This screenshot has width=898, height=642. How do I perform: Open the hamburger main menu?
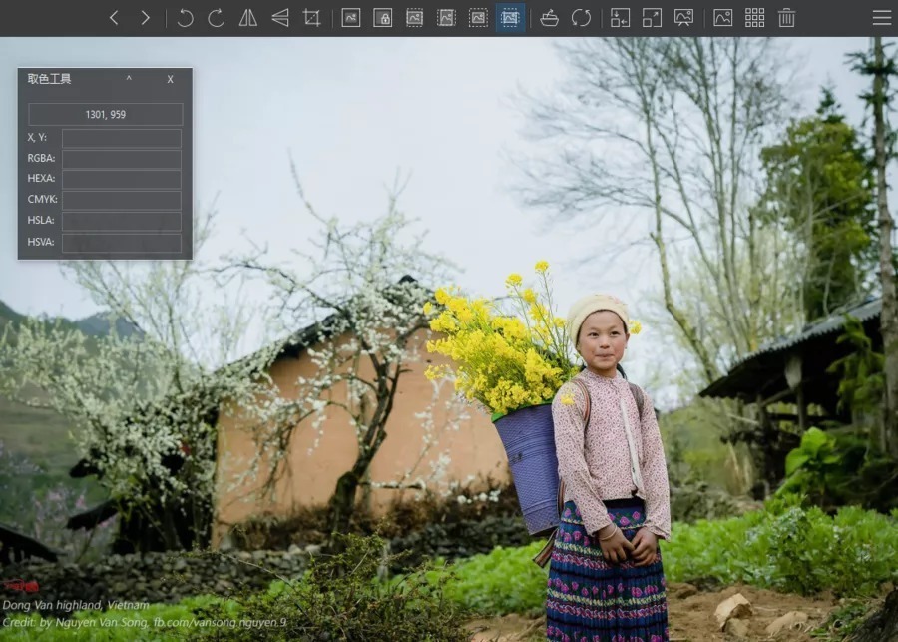coord(881,18)
